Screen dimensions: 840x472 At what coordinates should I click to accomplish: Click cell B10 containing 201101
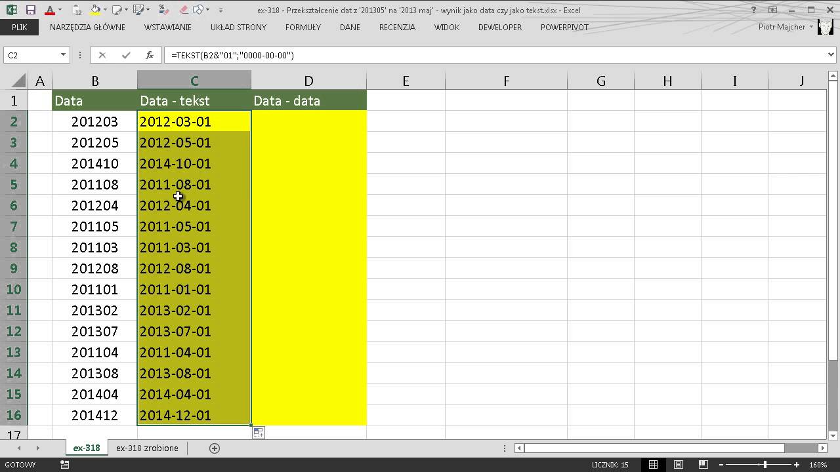pyautogui.click(x=95, y=289)
